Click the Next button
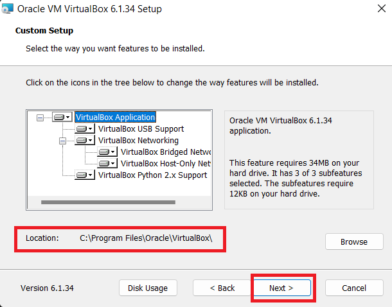 coord(281,288)
